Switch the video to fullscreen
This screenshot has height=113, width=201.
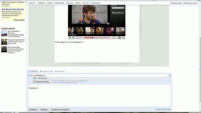(123, 38)
